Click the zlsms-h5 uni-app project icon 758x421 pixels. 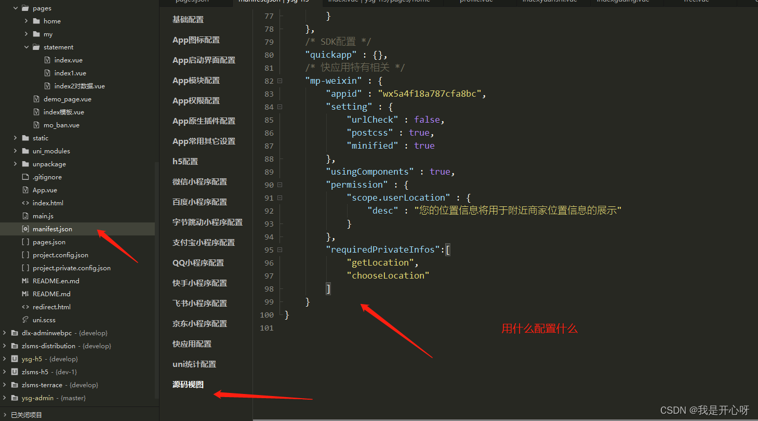click(x=15, y=372)
